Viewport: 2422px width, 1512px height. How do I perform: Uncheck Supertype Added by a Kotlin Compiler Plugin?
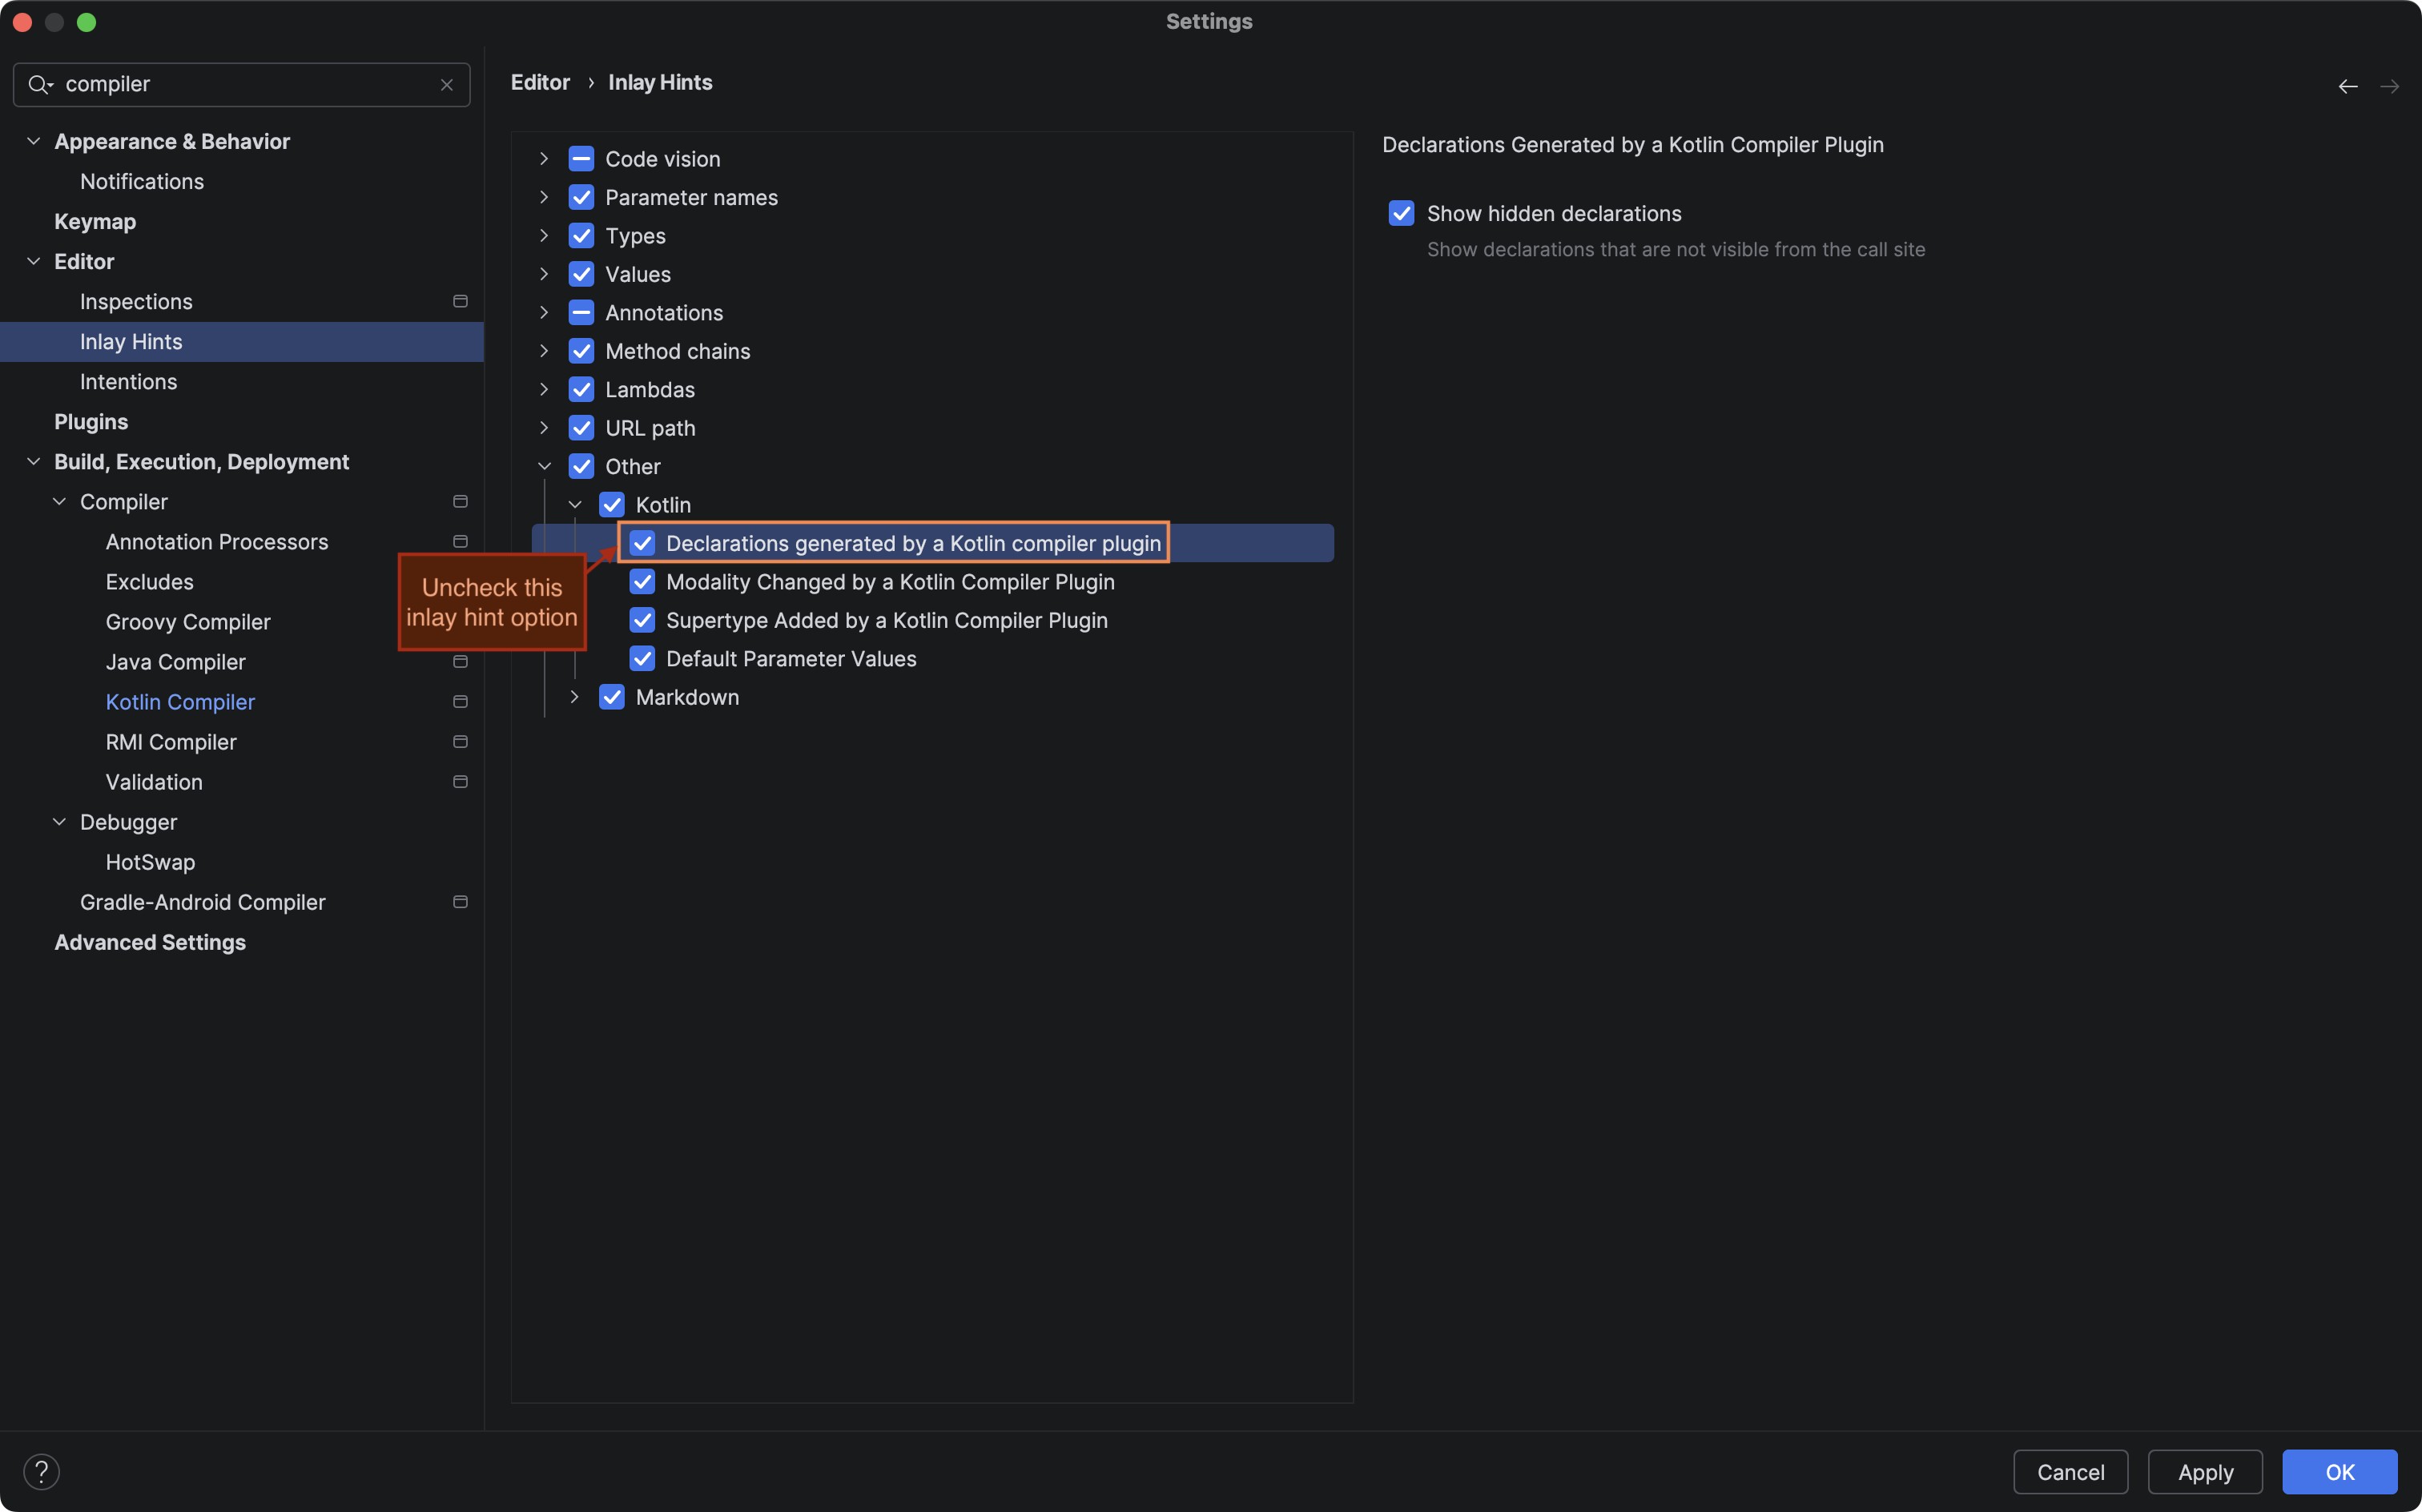point(642,620)
